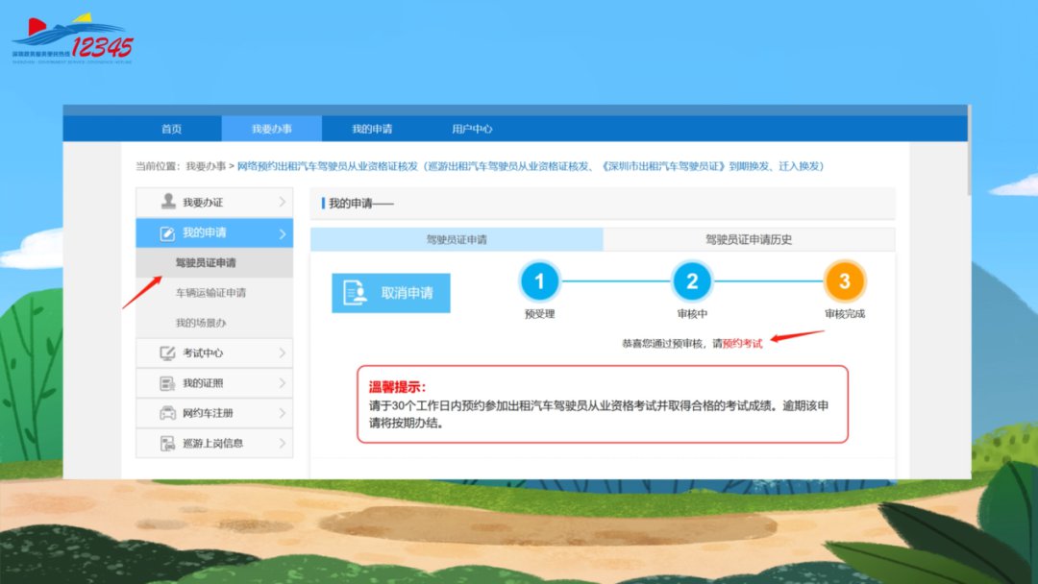The width and height of the screenshot is (1038, 584).
Task: Switch to the 驾驶员证申请 content tab
Action: click(457, 239)
